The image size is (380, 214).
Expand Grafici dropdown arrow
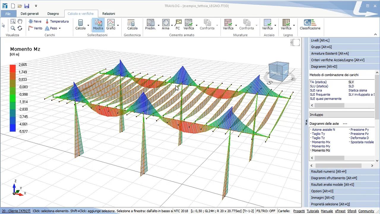118,26
